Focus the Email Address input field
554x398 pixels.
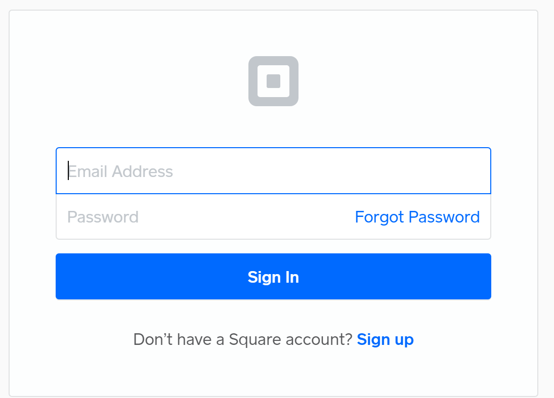coord(273,170)
